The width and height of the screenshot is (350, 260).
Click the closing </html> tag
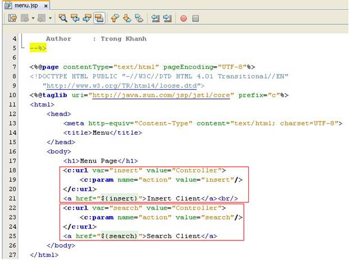(44, 255)
